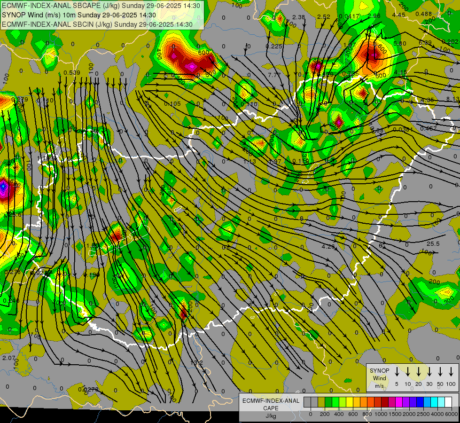Click the 'J/kg' unit in bottom legend
The image size is (460, 423).
271,416
